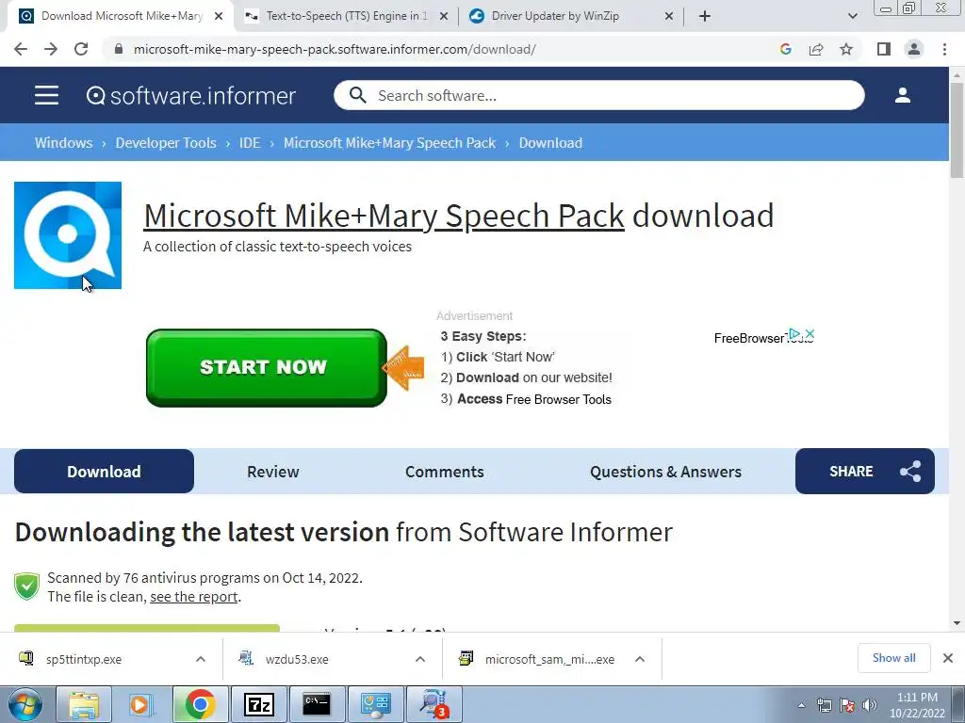Close the Text-to-Speech tab
This screenshot has width=965, height=723.
(444, 16)
